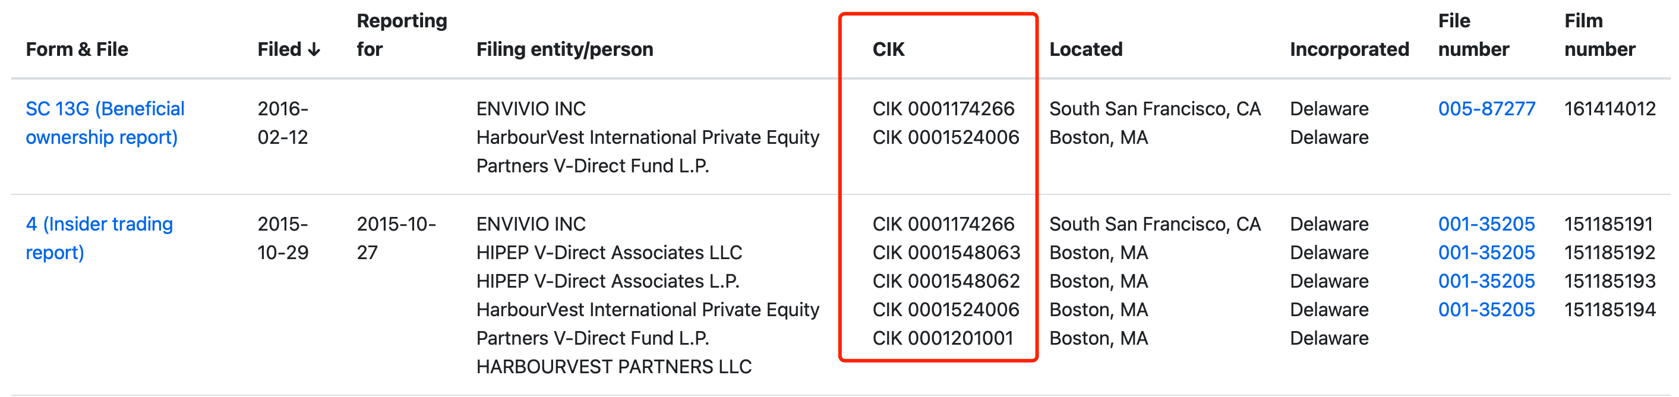The image size is (1679, 397).
Task: Click the Form & File column header
Action: pyautogui.click(x=77, y=49)
